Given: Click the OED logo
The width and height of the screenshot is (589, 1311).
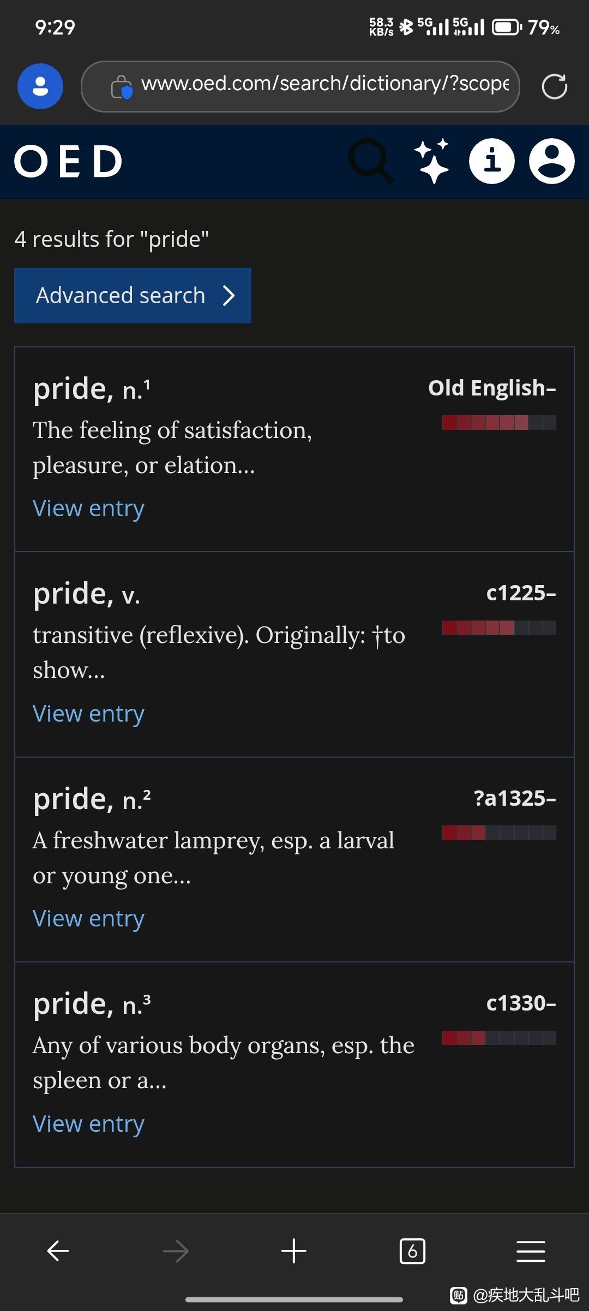Looking at the screenshot, I should click(x=68, y=161).
